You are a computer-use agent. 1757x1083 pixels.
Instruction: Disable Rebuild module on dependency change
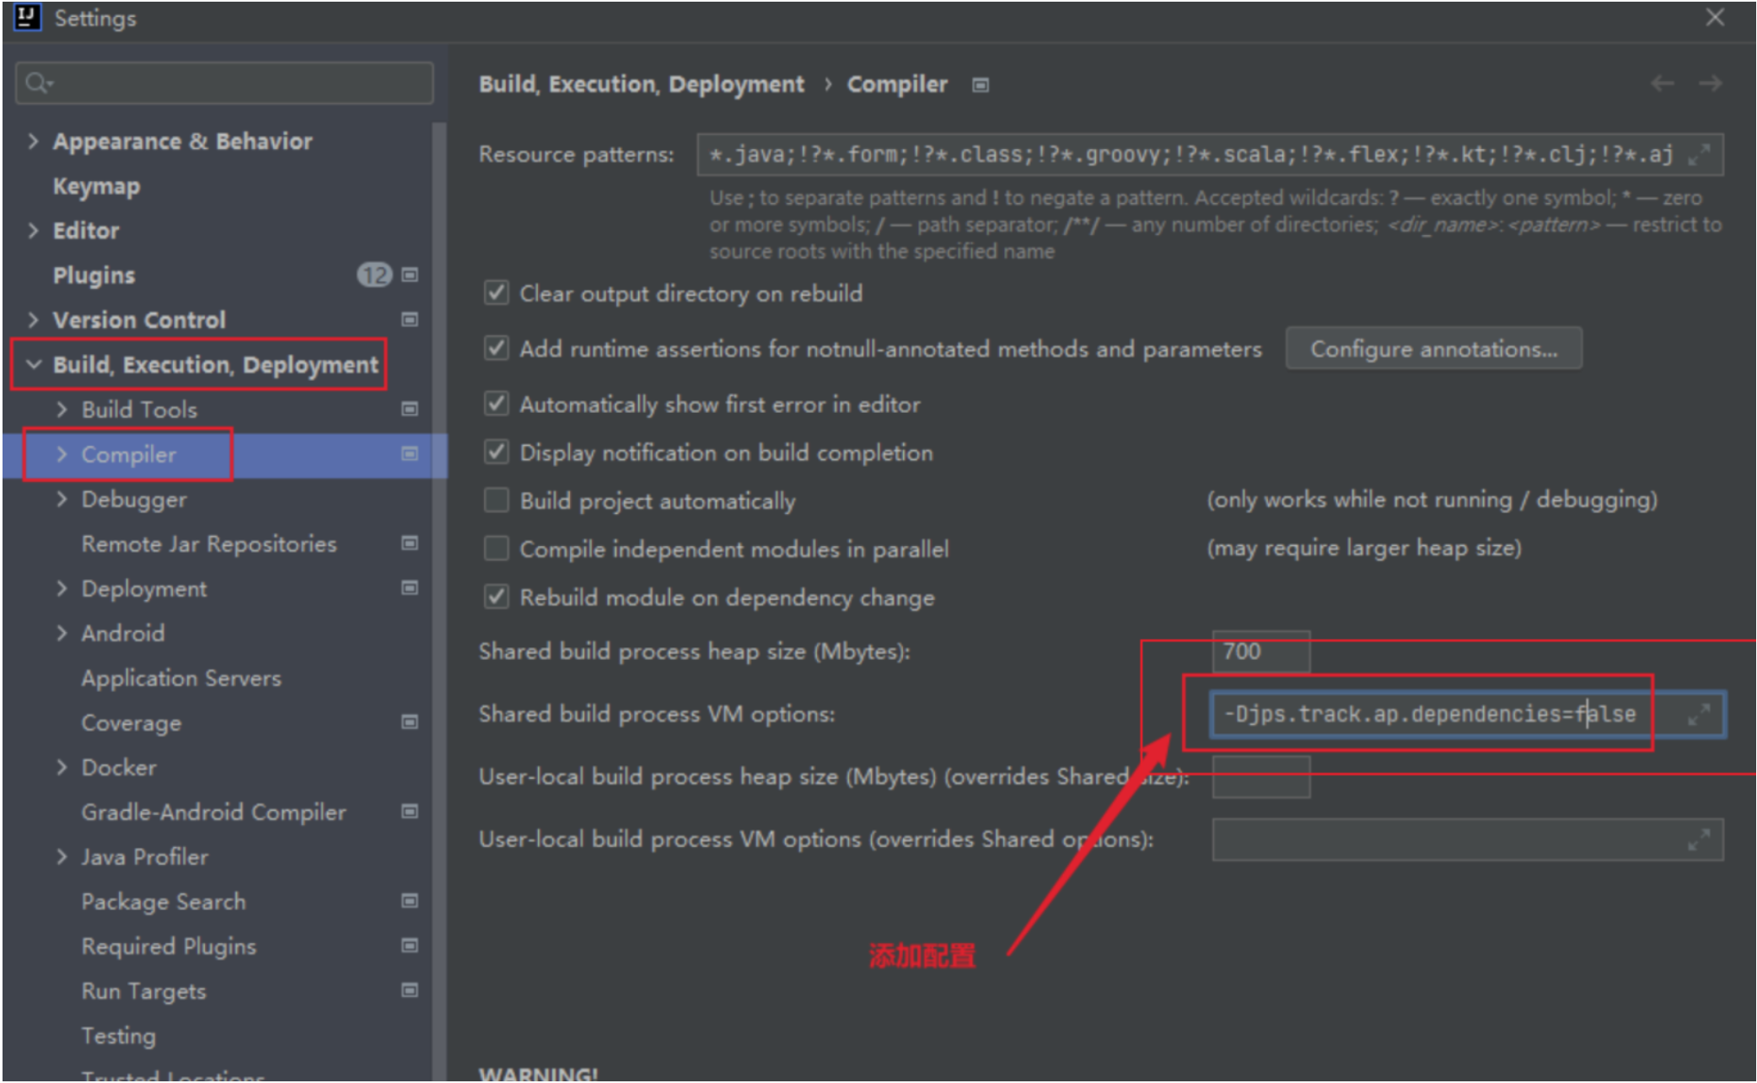click(x=496, y=598)
